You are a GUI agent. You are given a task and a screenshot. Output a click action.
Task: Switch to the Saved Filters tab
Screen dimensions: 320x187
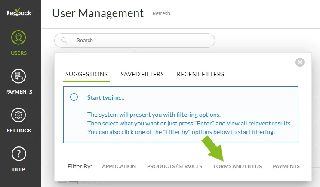pos(142,74)
